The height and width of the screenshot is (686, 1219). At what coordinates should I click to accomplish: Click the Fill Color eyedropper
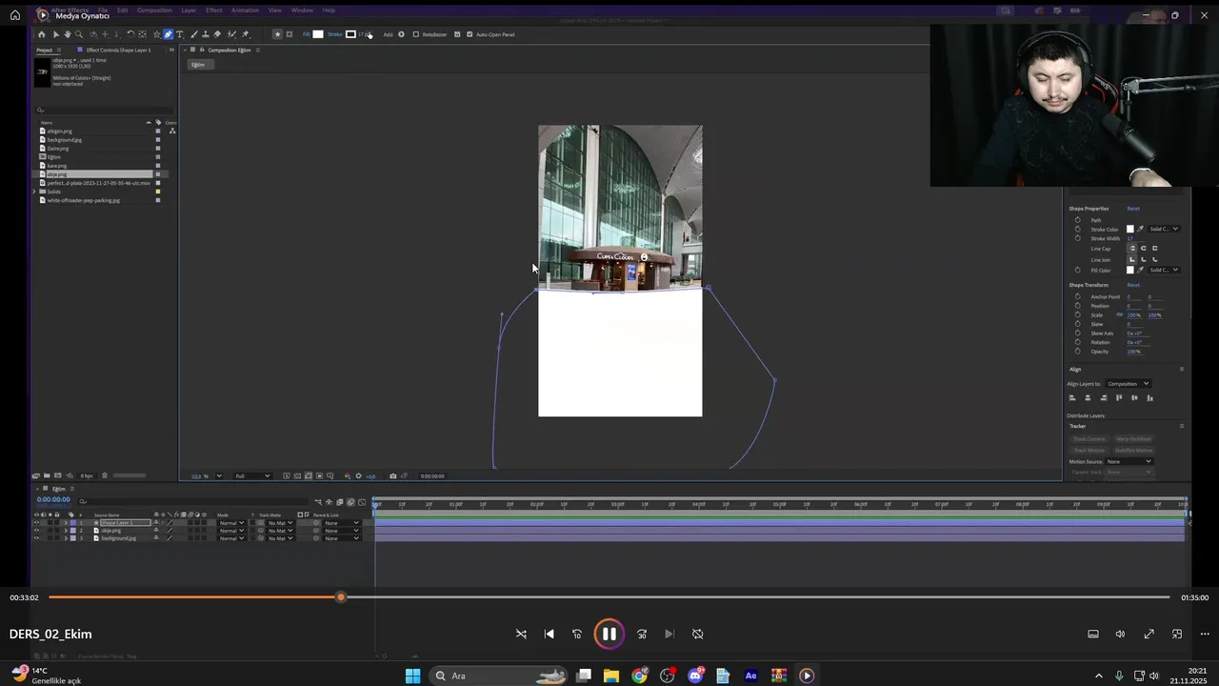1140,270
